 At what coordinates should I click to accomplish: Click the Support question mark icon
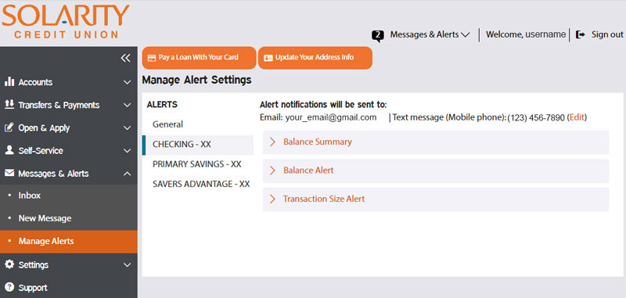tap(9, 287)
